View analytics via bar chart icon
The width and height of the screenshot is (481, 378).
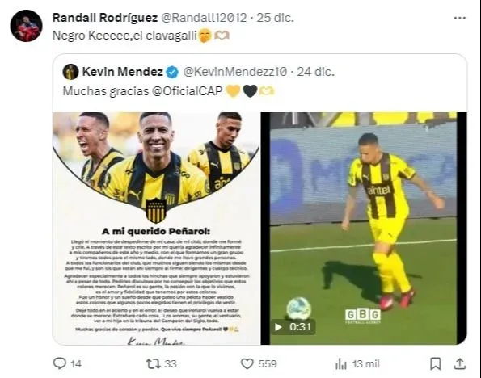[x=341, y=364]
